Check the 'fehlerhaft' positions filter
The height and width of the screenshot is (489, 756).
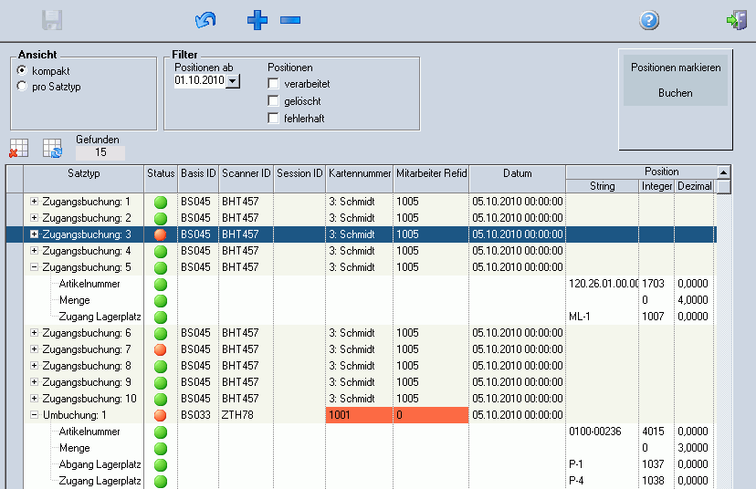[x=273, y=118]
